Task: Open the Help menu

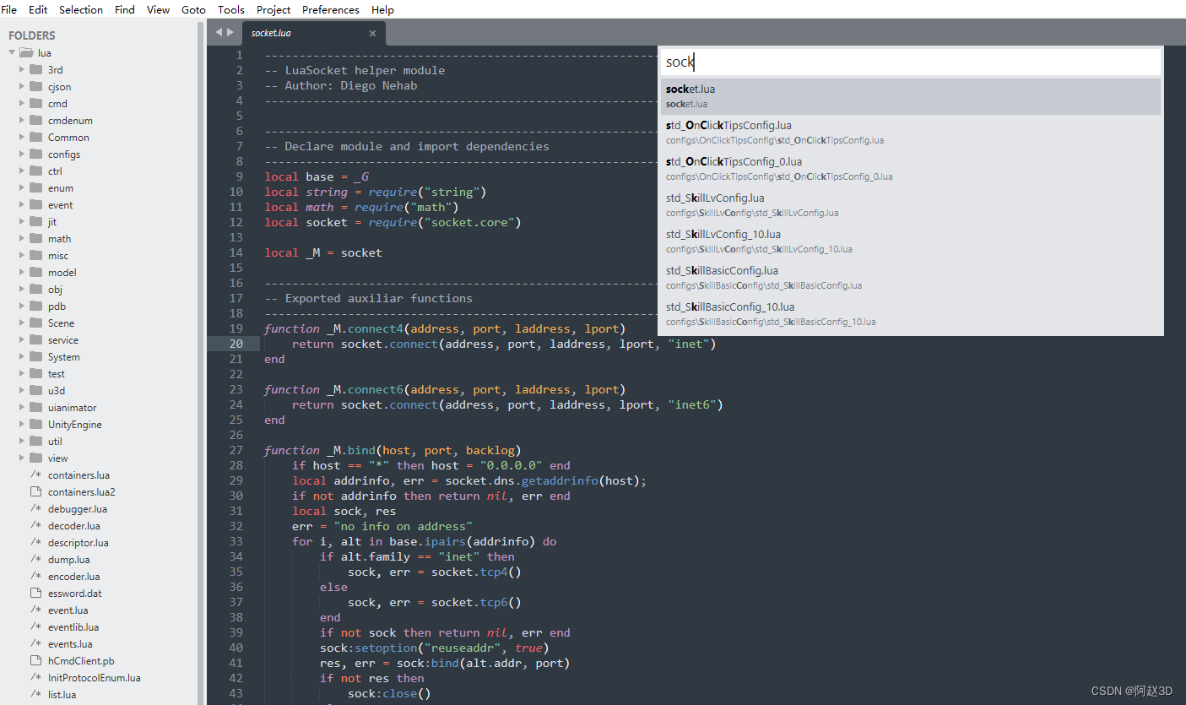Action: [x=382, y=9]
